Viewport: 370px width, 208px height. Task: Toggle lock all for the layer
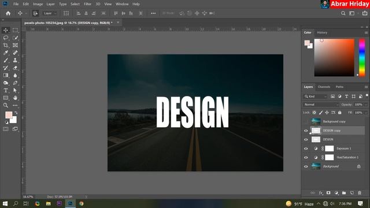pos(339,113)
